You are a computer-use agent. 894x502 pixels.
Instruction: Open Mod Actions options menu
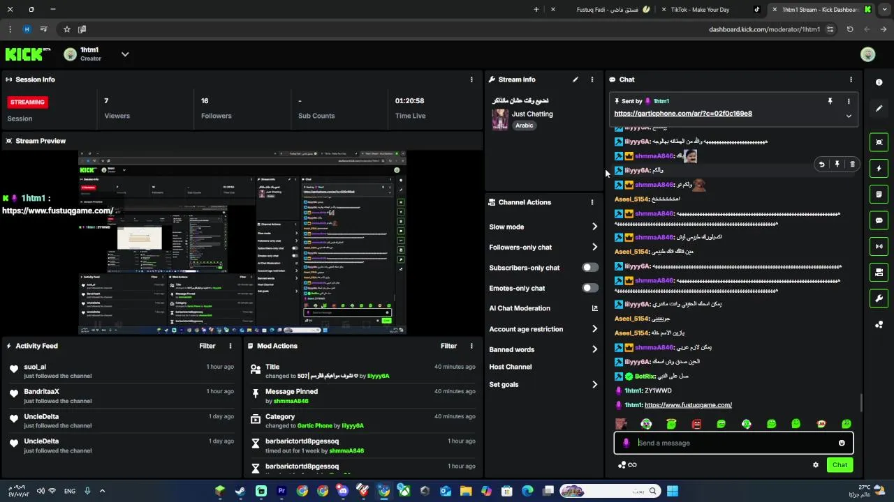(471, 346)
